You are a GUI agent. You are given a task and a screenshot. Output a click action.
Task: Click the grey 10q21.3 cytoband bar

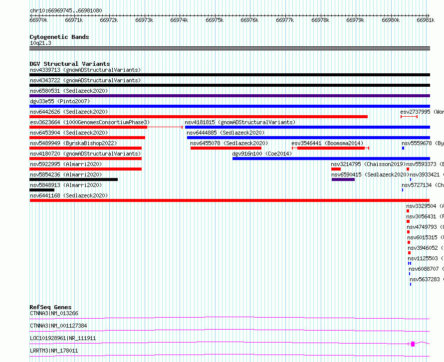pos(229,48)
